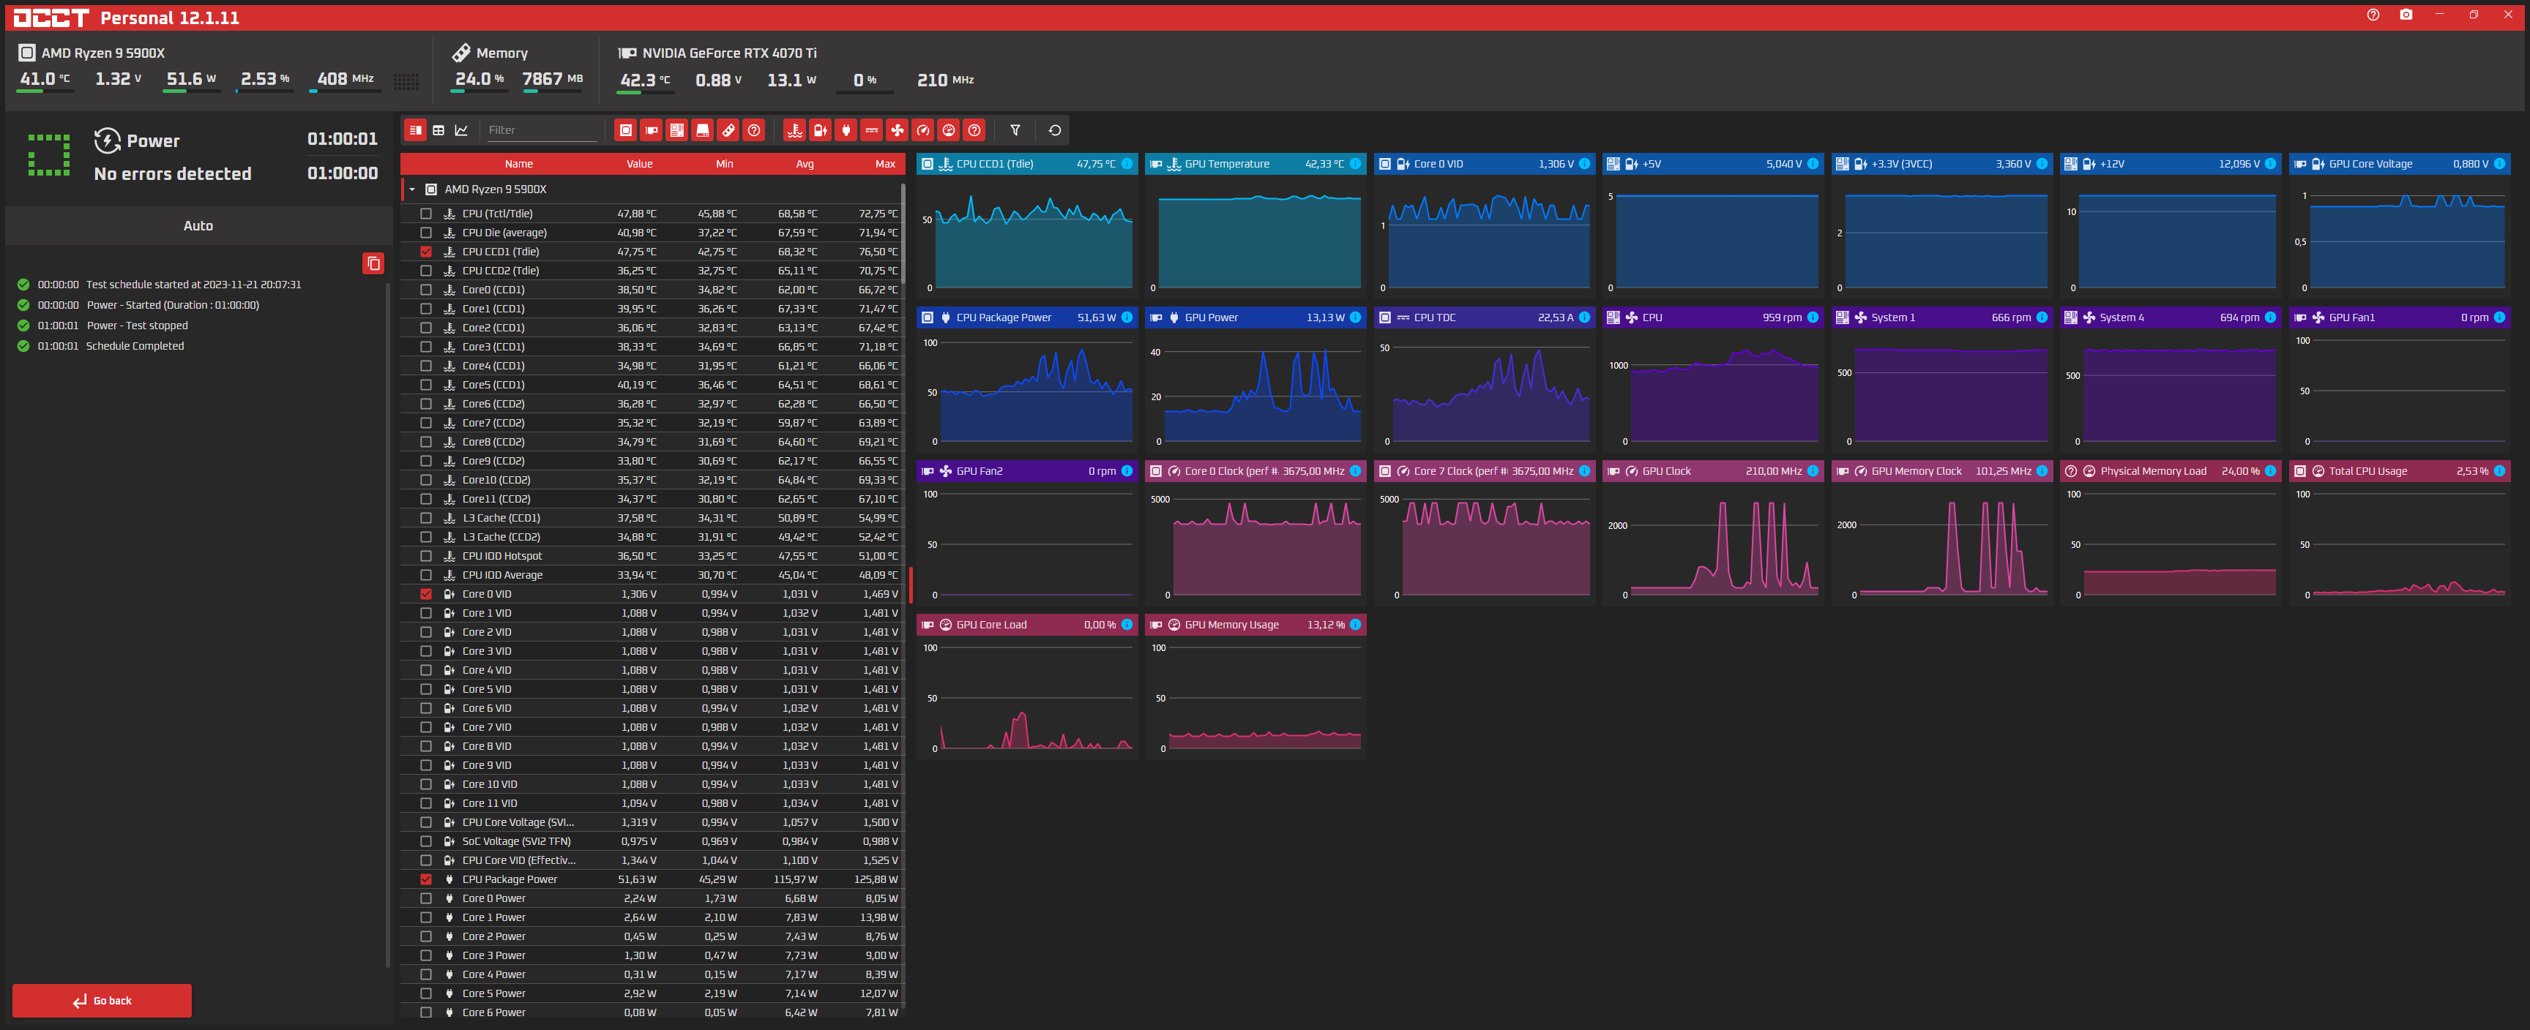This screenshot has width=2530, height=1030.
Task: Open info for CPU CCD1 (Tdie) graph
Action: [1127, 164]
